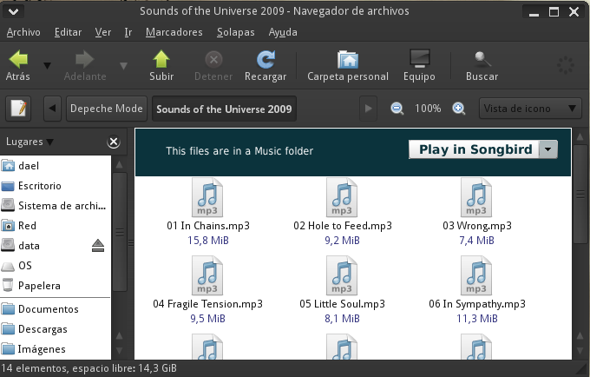This screenshot has height=377, width=590.
Task: Go to Depeche Mode folder in path bar
Action: tap(107, 109)
